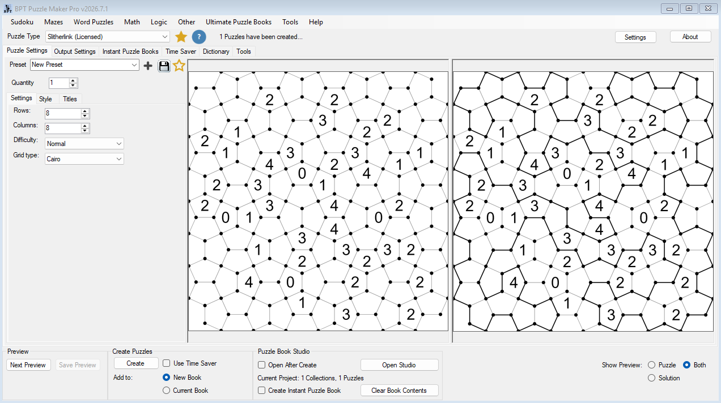Image resolution: width=721 pixels, height=403 pixels.
Task: Open the Difficulty dropdown
Action: (84, 144)
